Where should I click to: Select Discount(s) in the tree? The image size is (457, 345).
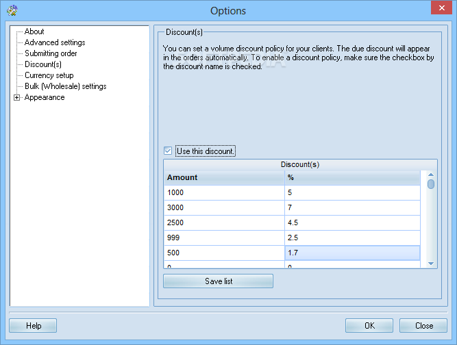(43, 64)
